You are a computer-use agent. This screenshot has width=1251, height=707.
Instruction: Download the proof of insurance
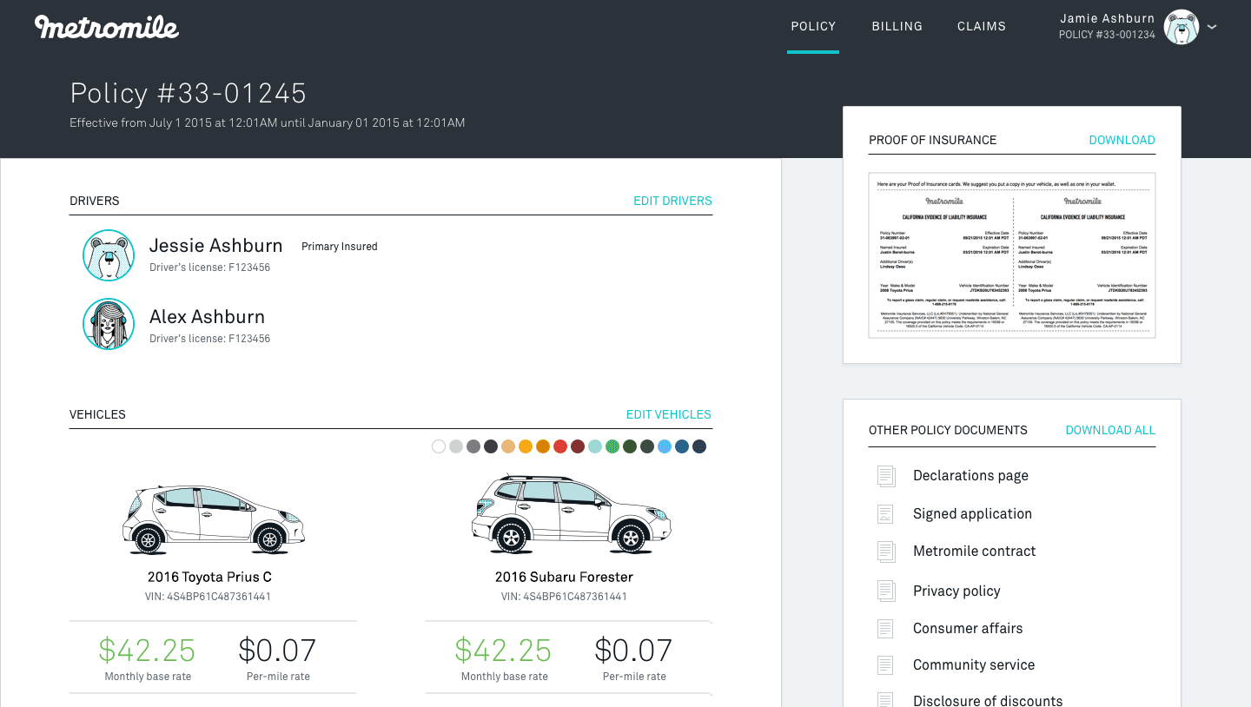1122,140
